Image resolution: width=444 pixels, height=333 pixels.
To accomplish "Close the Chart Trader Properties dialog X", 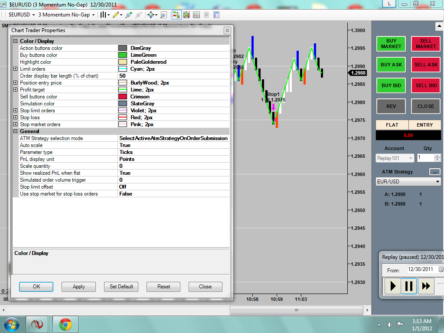I will (x=227, y=31).
